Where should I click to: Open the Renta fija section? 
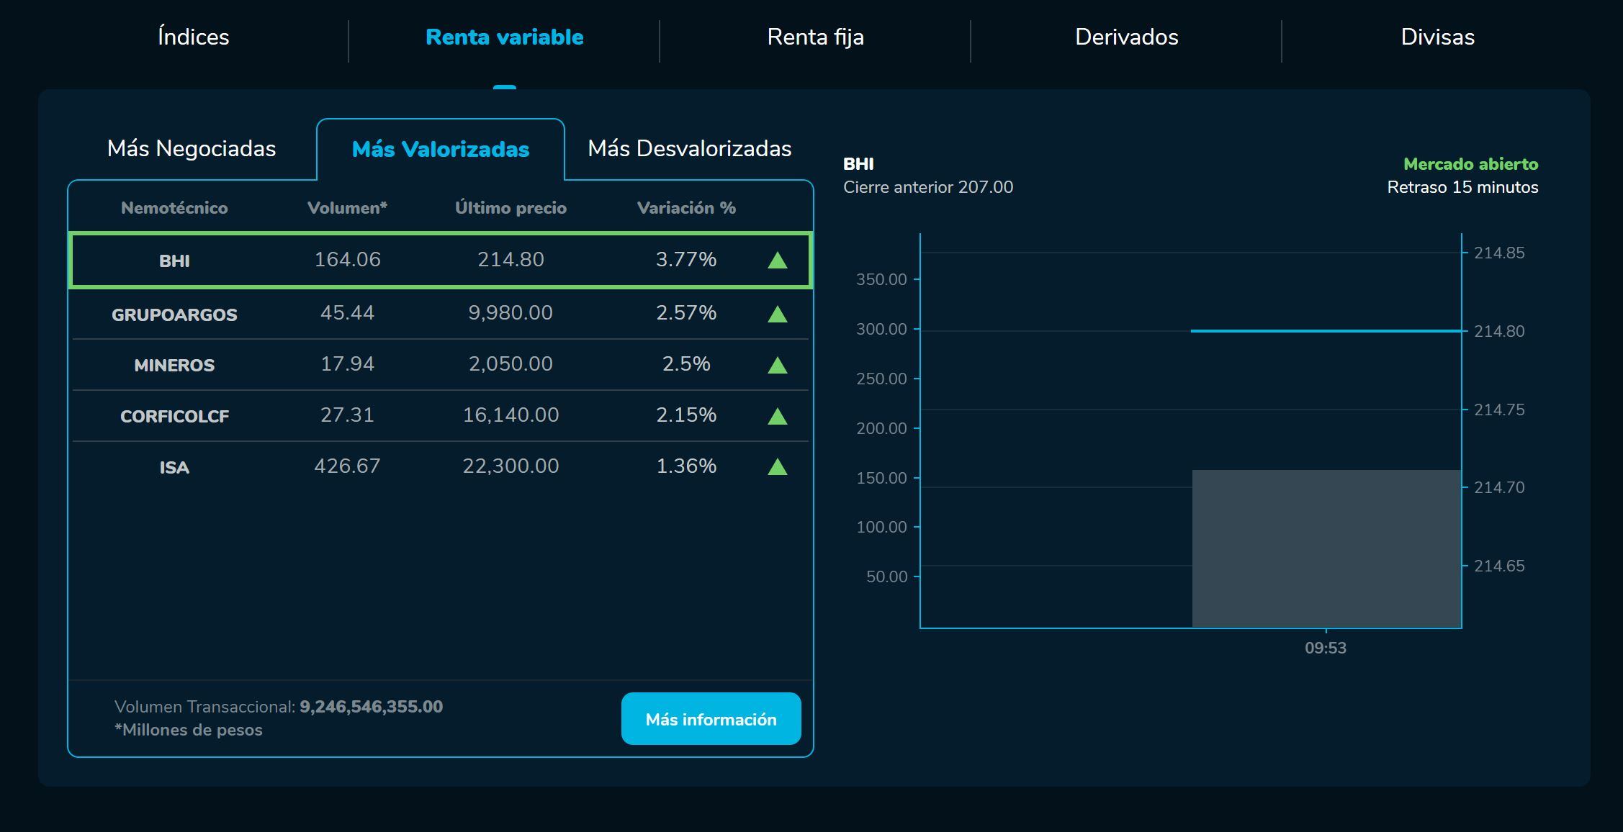click(817, 37)
